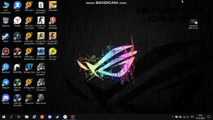The width and height of the screenshot is (213, 120).
Task: Select the Entropy Zero desktop shortcut
Action: 29,68
